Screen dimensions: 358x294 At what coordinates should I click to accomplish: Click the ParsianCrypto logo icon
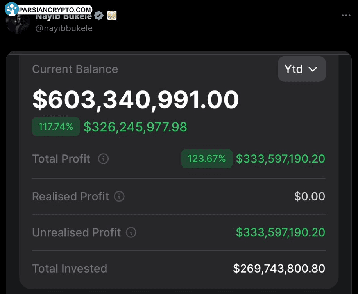(x=12, y=9)
